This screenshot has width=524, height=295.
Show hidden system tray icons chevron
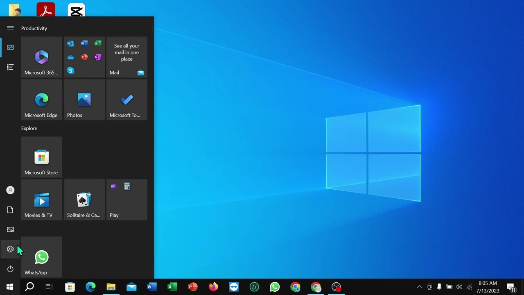pyautogui.click(x=420, y=287)
